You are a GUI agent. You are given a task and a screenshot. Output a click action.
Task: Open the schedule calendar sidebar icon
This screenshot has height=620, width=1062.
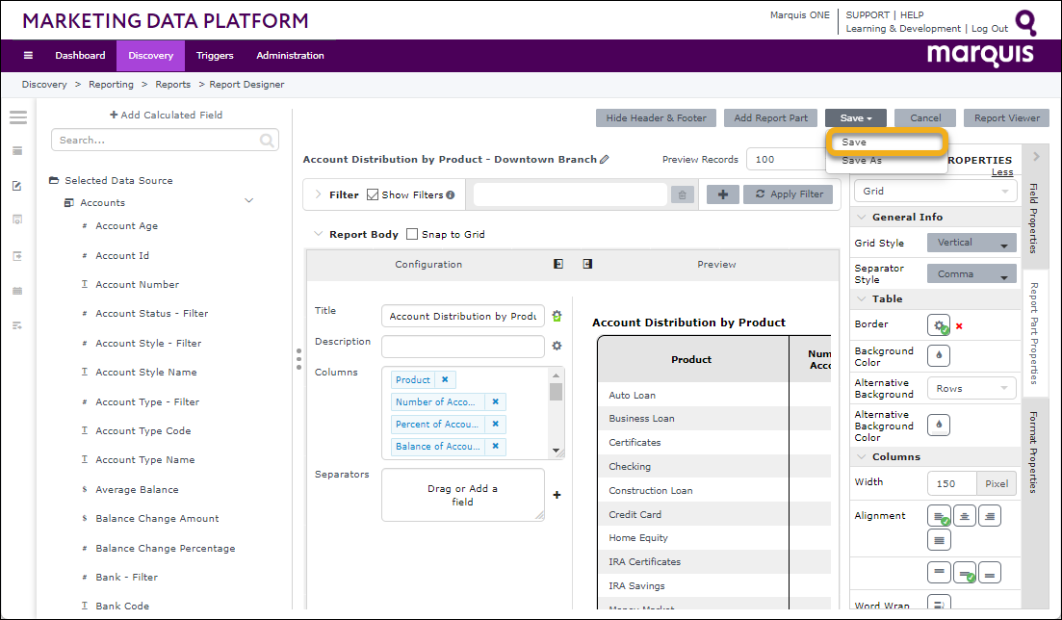coord(17,291)
